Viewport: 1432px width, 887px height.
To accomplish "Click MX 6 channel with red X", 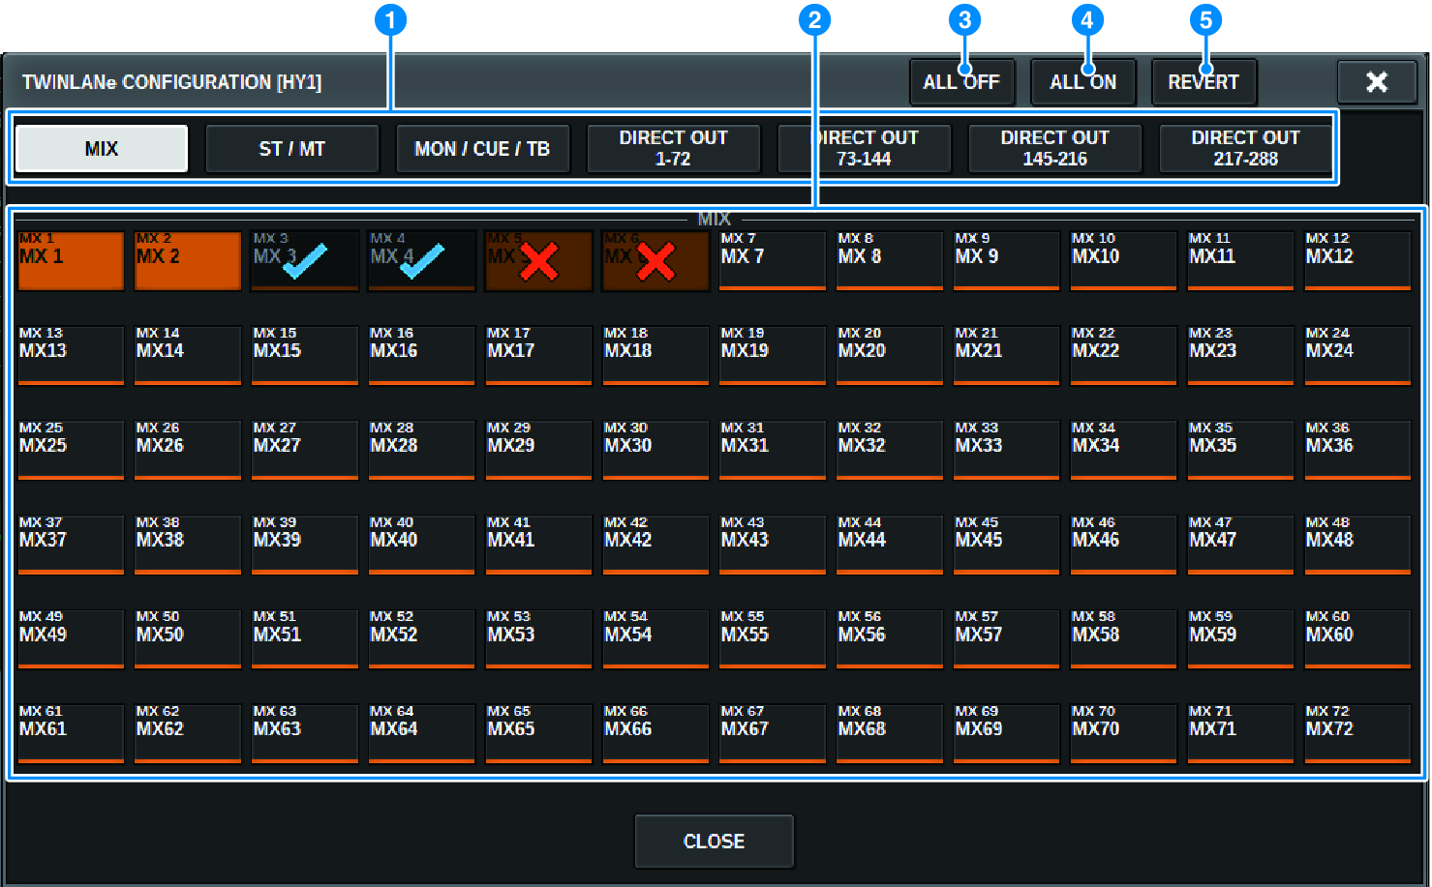I will 655,260.
